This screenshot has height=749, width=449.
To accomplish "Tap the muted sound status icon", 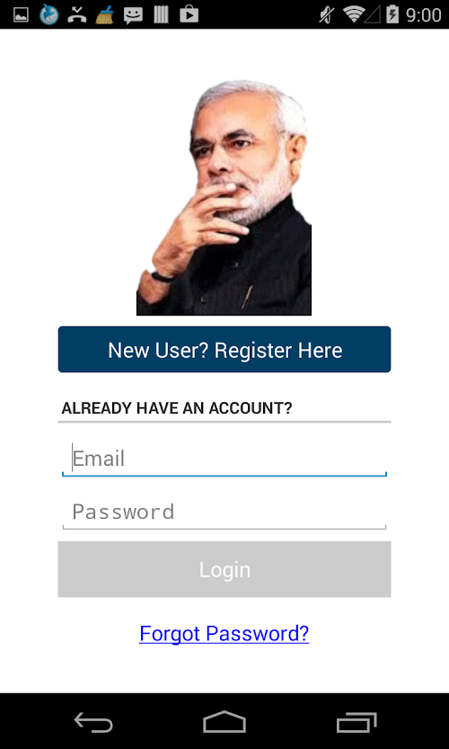I will pos(327,14).
